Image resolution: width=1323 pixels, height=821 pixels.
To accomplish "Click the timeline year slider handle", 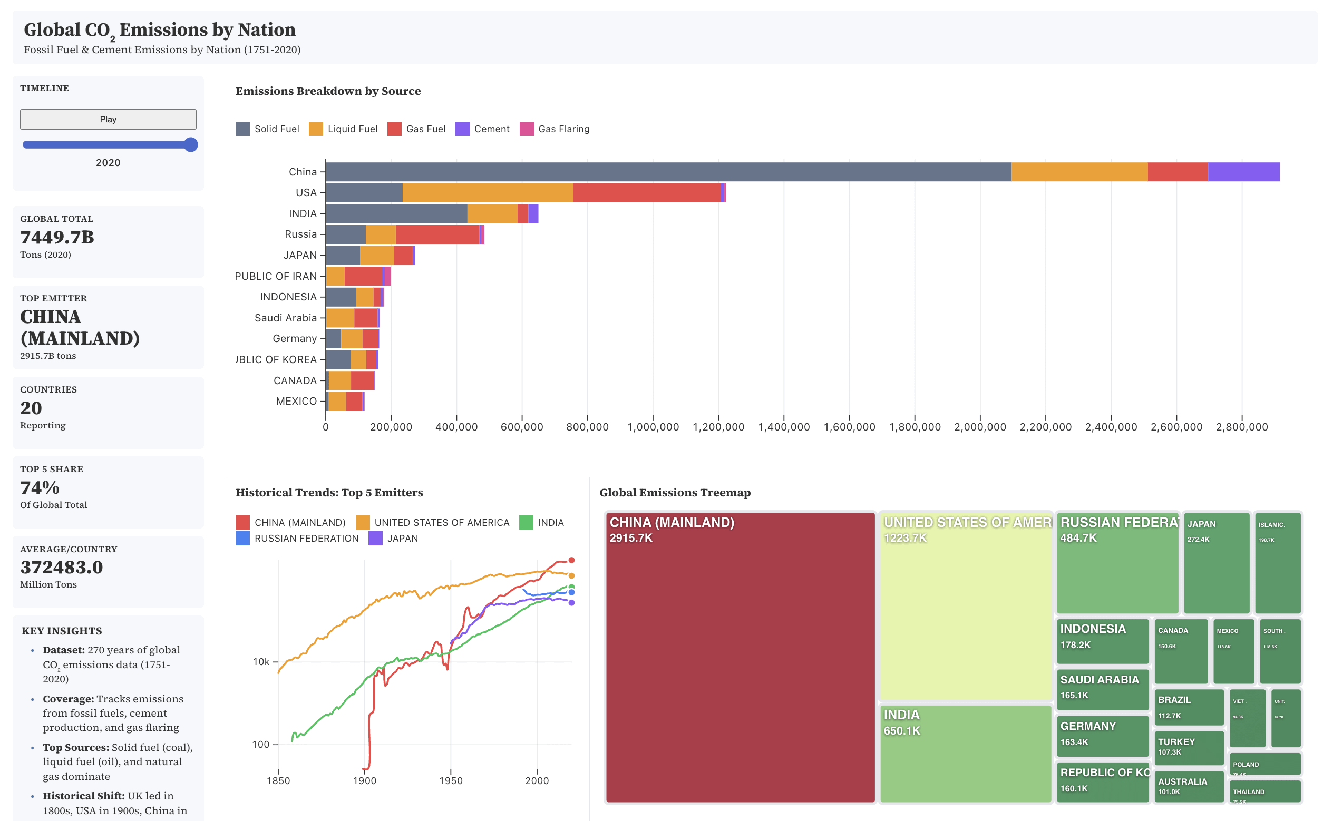I will click(191, 145).
